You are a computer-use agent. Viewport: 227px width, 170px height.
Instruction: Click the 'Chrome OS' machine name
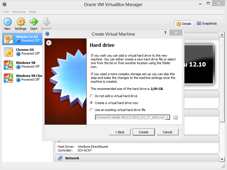coord(25,50)
